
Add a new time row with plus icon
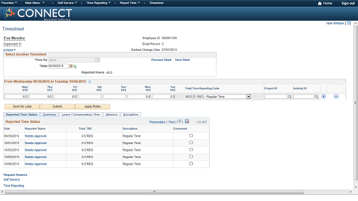tap(323, 97)
